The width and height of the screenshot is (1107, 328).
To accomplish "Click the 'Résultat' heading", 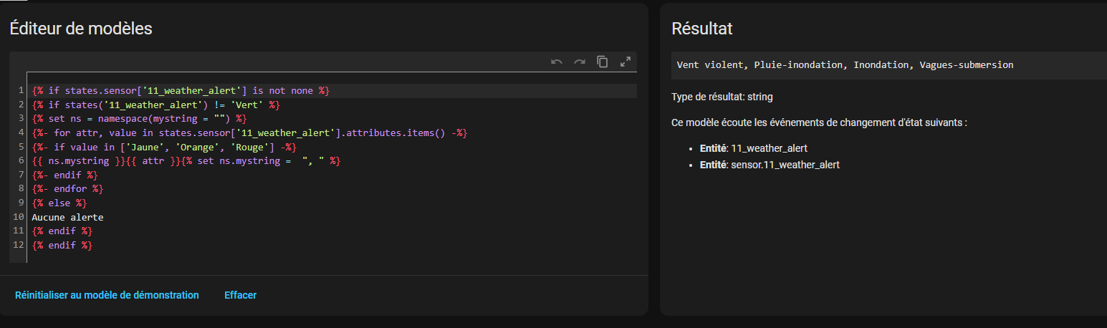I will click(701, 29).
